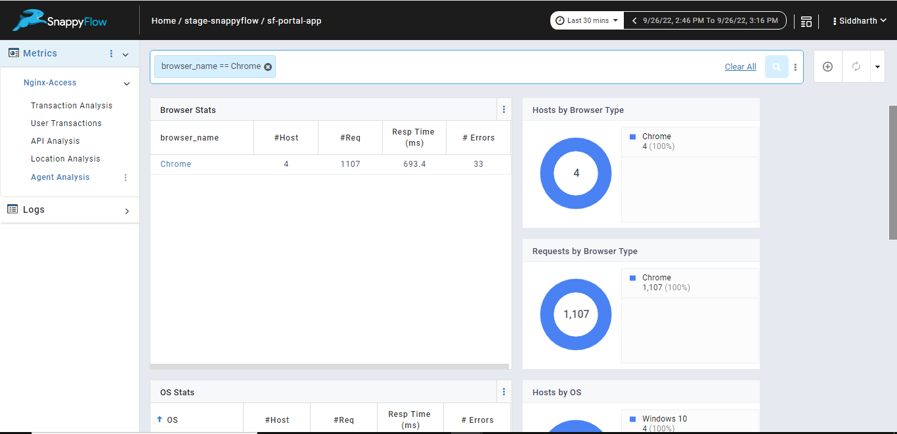Sort the OS column in OS Stats
The height and width of the screenshot is (434, 897).
click(167, 418)
